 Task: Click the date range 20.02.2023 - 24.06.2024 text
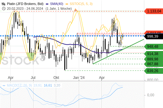(25, 9)
